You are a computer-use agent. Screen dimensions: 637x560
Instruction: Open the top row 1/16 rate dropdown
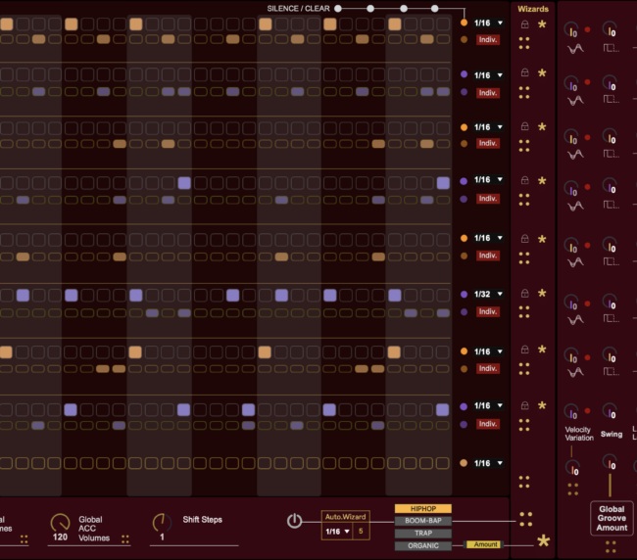(x=488, y=23)
